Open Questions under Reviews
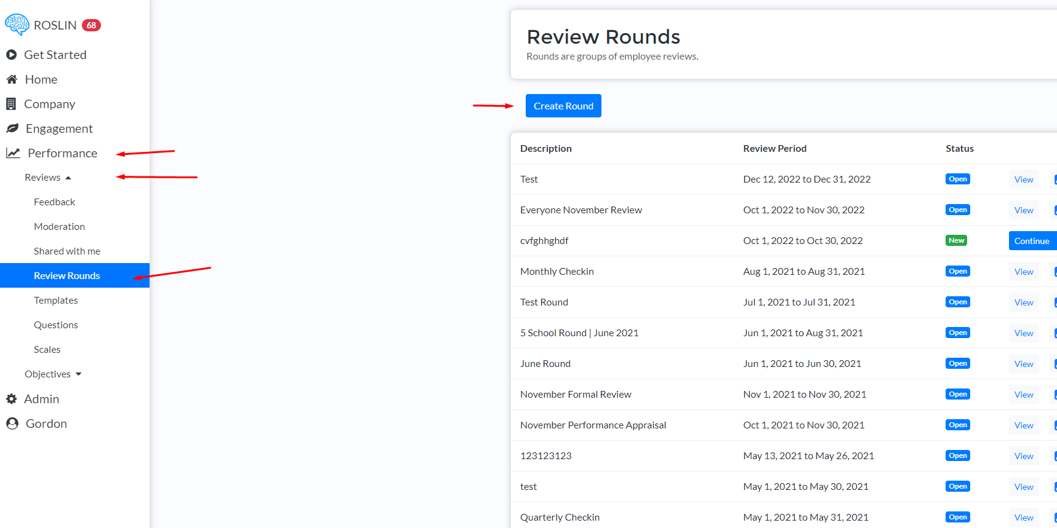 tap(56, 325)
